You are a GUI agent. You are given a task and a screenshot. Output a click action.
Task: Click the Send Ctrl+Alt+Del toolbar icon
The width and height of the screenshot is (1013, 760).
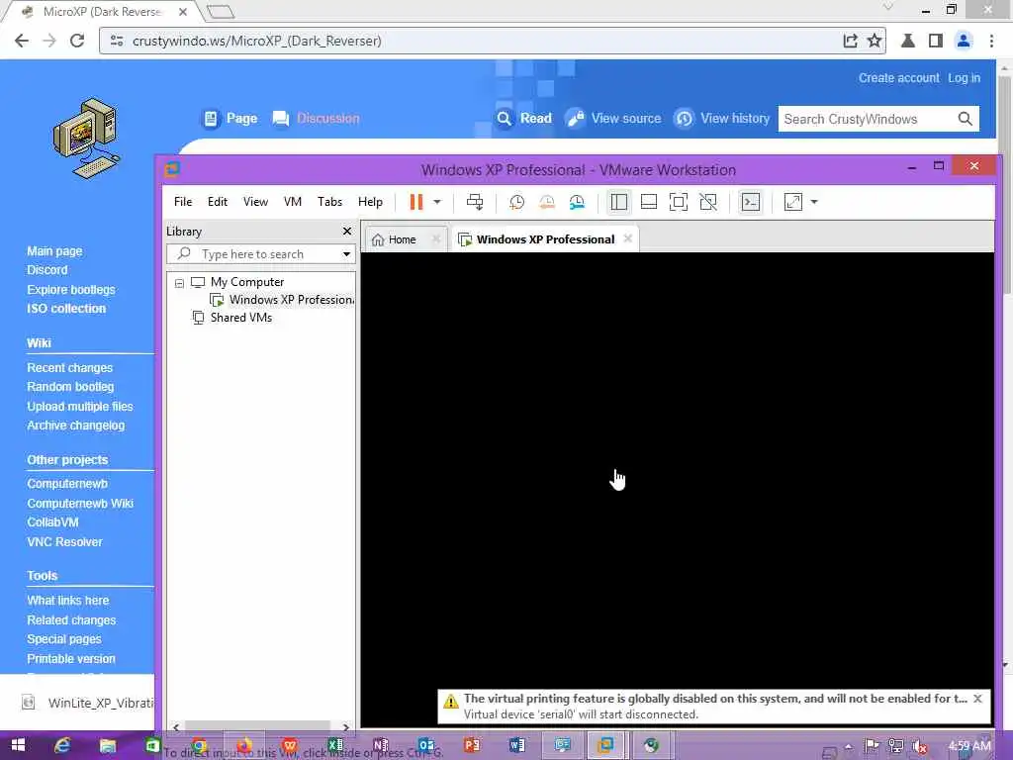coord(475,202)
